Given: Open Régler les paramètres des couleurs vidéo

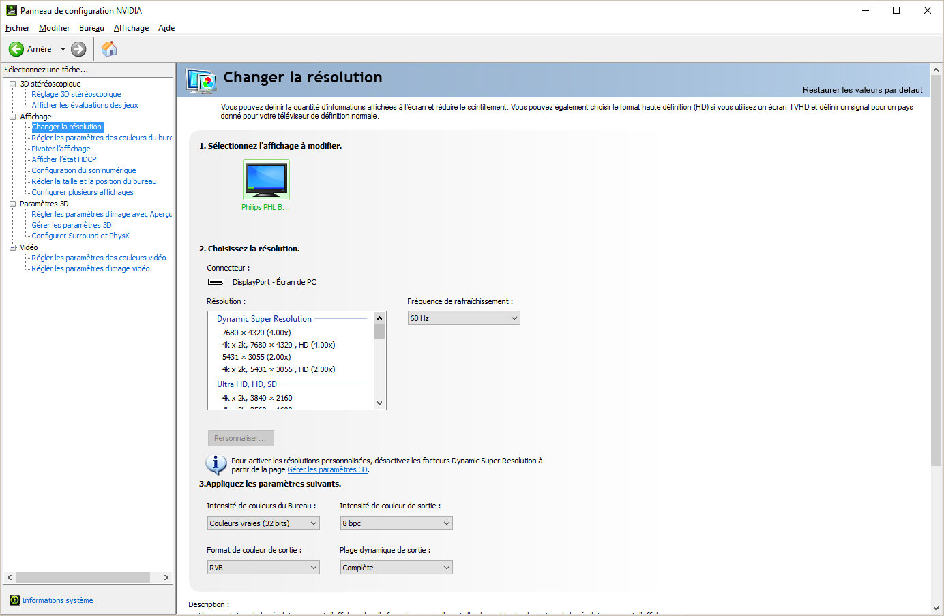Looking at the screenshot, I should [99, 258].
